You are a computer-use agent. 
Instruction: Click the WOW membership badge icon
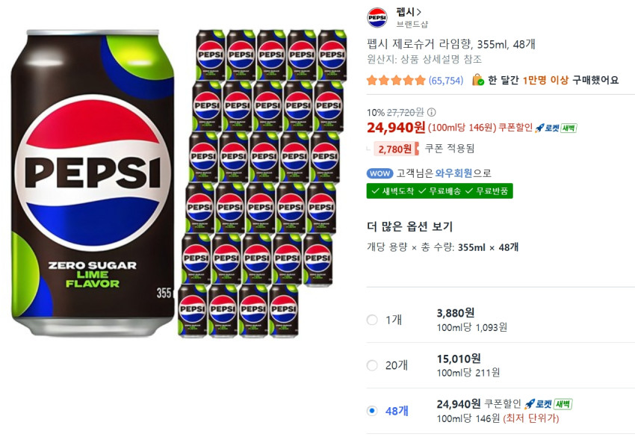[x=380, y=172]
